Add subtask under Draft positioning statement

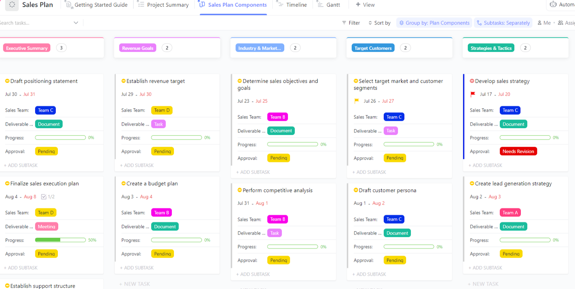tap(21, 165)
